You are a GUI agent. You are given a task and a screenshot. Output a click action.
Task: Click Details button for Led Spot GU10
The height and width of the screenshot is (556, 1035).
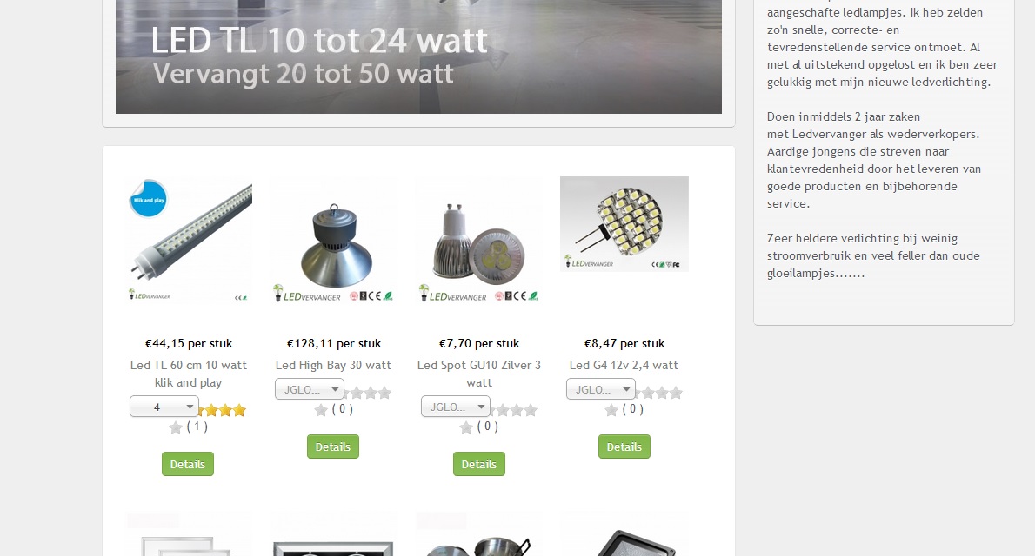(x=478, y=464)
